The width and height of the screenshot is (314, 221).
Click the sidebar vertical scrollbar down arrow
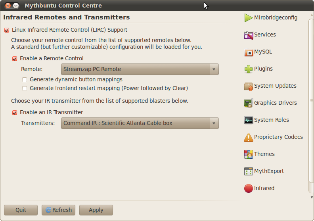pyautogui.click(x=312, y=197)
